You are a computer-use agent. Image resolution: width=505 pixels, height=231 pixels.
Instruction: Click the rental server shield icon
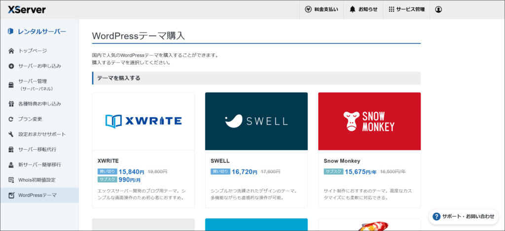tap(11, 31)
